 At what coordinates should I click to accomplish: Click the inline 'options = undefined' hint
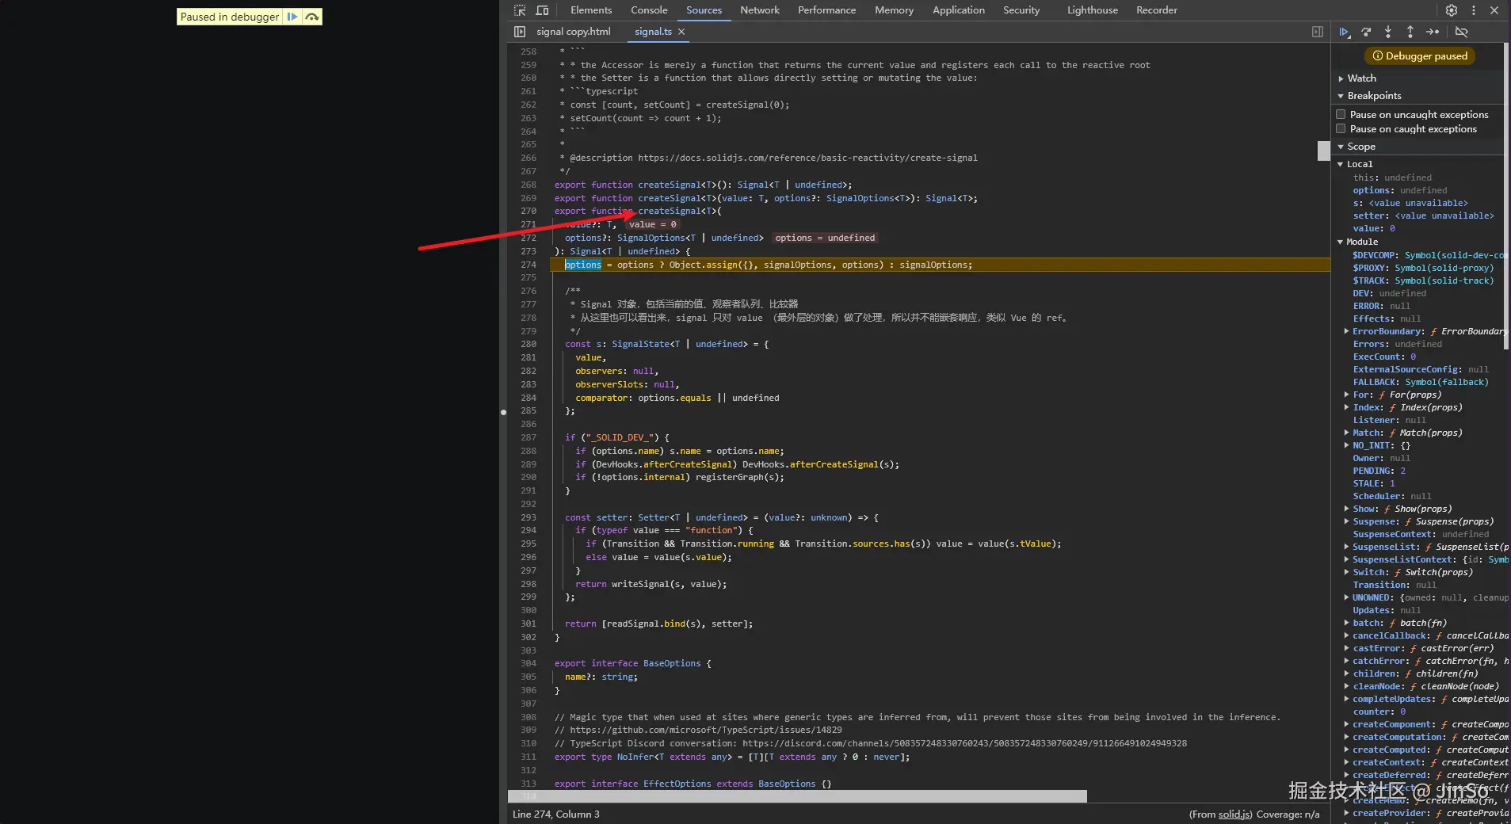tap(825, 238)
